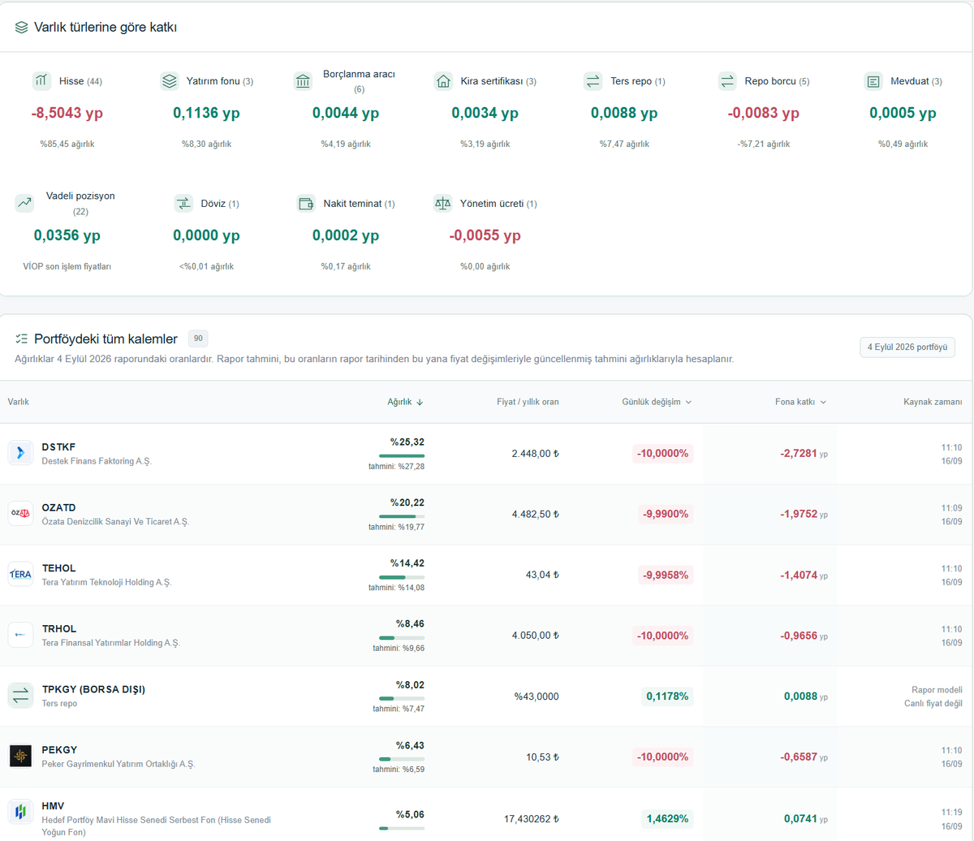Click the Vadeli pozisyon trend icon

click(24, 203)
